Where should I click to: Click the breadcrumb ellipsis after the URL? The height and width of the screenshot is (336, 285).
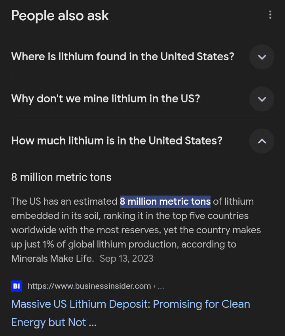coord(161,286)
